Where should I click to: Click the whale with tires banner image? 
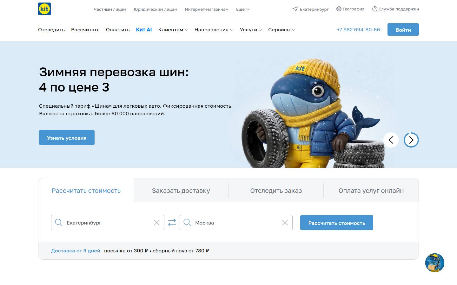[x=313, y=113]
